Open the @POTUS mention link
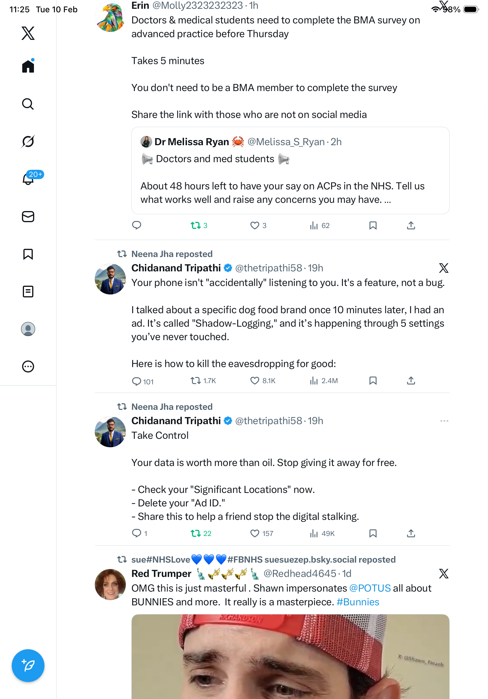 pos(370,588)
